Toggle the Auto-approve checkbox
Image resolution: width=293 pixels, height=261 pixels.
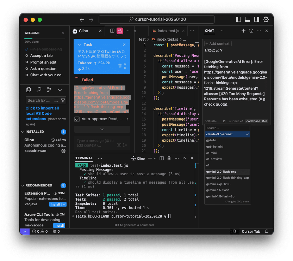[x=77, y=119]
